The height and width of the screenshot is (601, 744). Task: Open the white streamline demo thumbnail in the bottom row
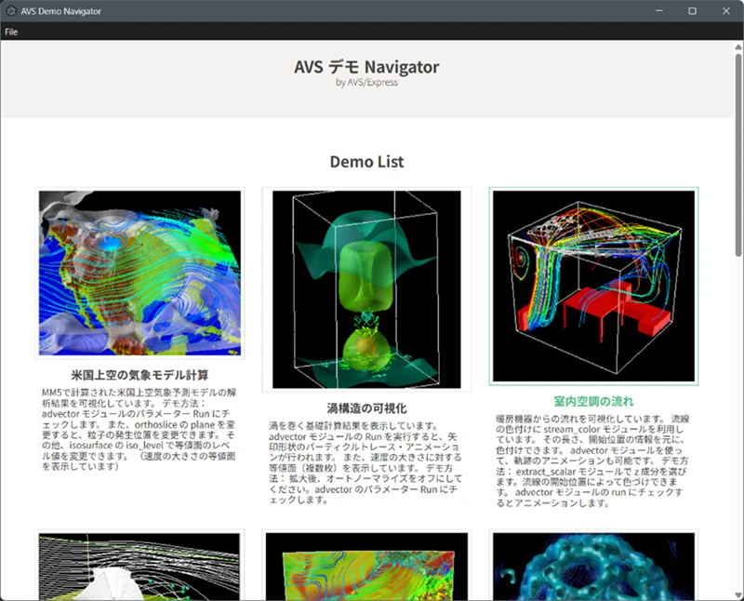click(x=139, y=565)
